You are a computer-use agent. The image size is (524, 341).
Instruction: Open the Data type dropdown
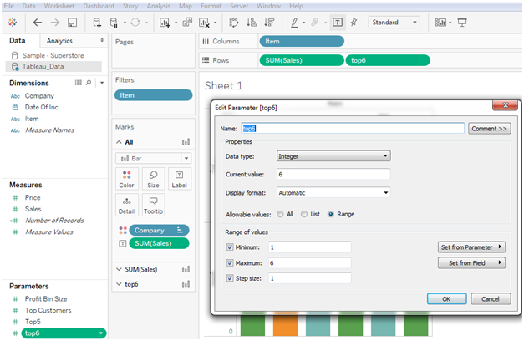[333, 155]
